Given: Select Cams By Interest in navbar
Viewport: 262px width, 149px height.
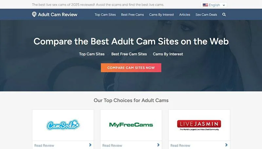Looking at the screenshot, I should 161,15.
